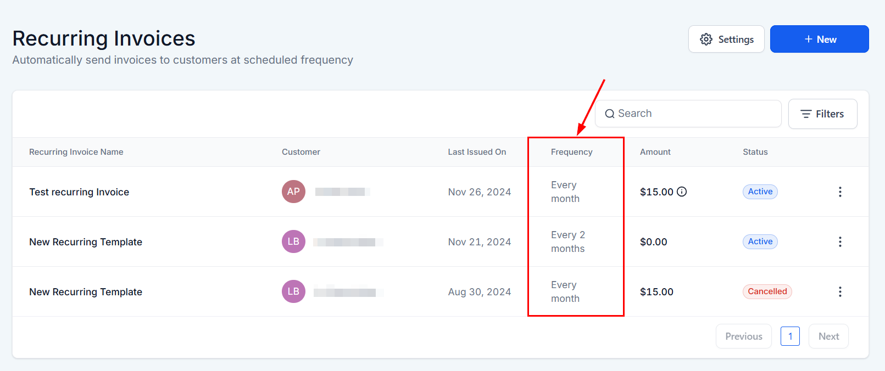Click the Active badge for Test recurring Invoice

point(760,192)
